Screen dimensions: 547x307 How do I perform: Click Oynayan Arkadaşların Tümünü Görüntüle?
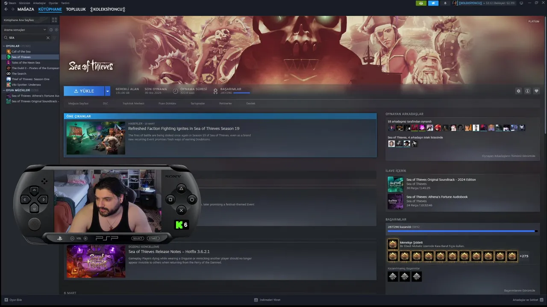[509, 156]
